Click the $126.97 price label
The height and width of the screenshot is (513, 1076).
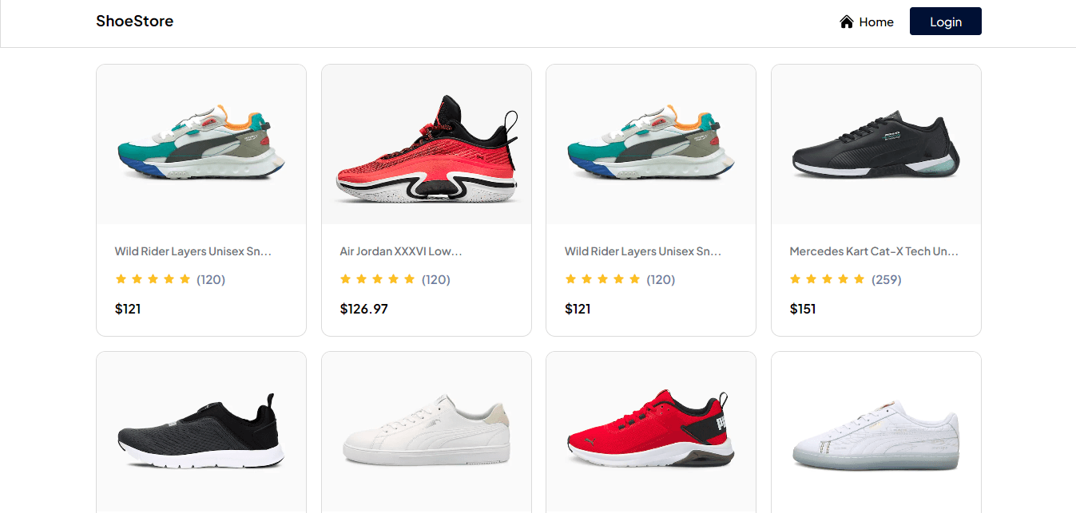coord(364,309)
